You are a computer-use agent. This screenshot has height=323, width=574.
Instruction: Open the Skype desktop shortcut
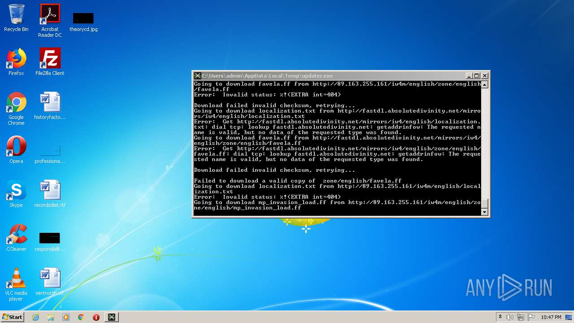point(16,194)
